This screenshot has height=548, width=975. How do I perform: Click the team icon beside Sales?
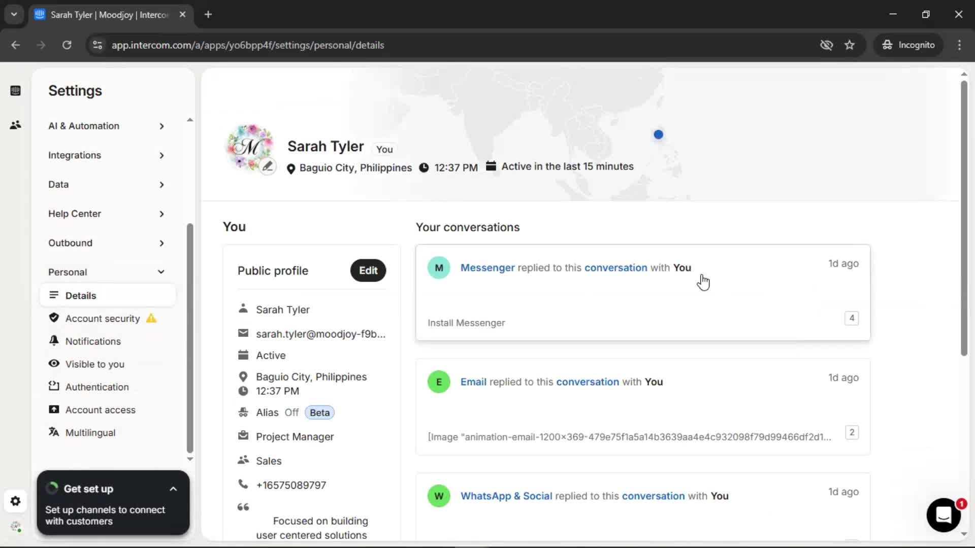(x=243, y=460)
